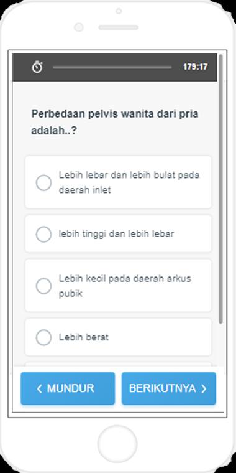Select the 'Lebih berat' radio option
Screen dimensions: 236x473
pos(43,337)
